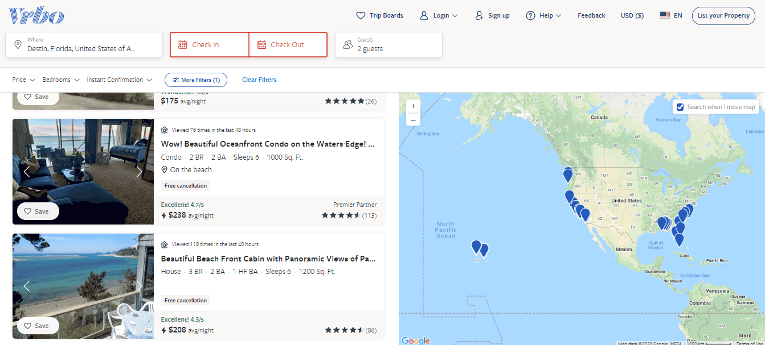Screen dimensions: 765x345
Task: Zoom in on the map
Action: (x=413, y=106)
